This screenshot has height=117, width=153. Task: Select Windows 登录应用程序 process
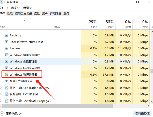[25, 55]
